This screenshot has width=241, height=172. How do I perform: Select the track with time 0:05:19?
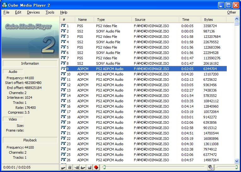click(x=144, y=139)
